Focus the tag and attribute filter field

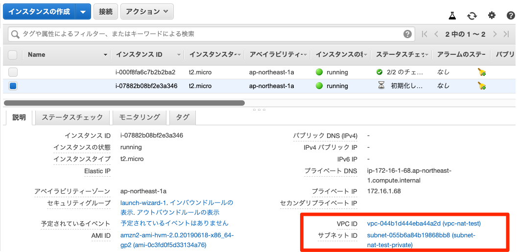(212, 34)
